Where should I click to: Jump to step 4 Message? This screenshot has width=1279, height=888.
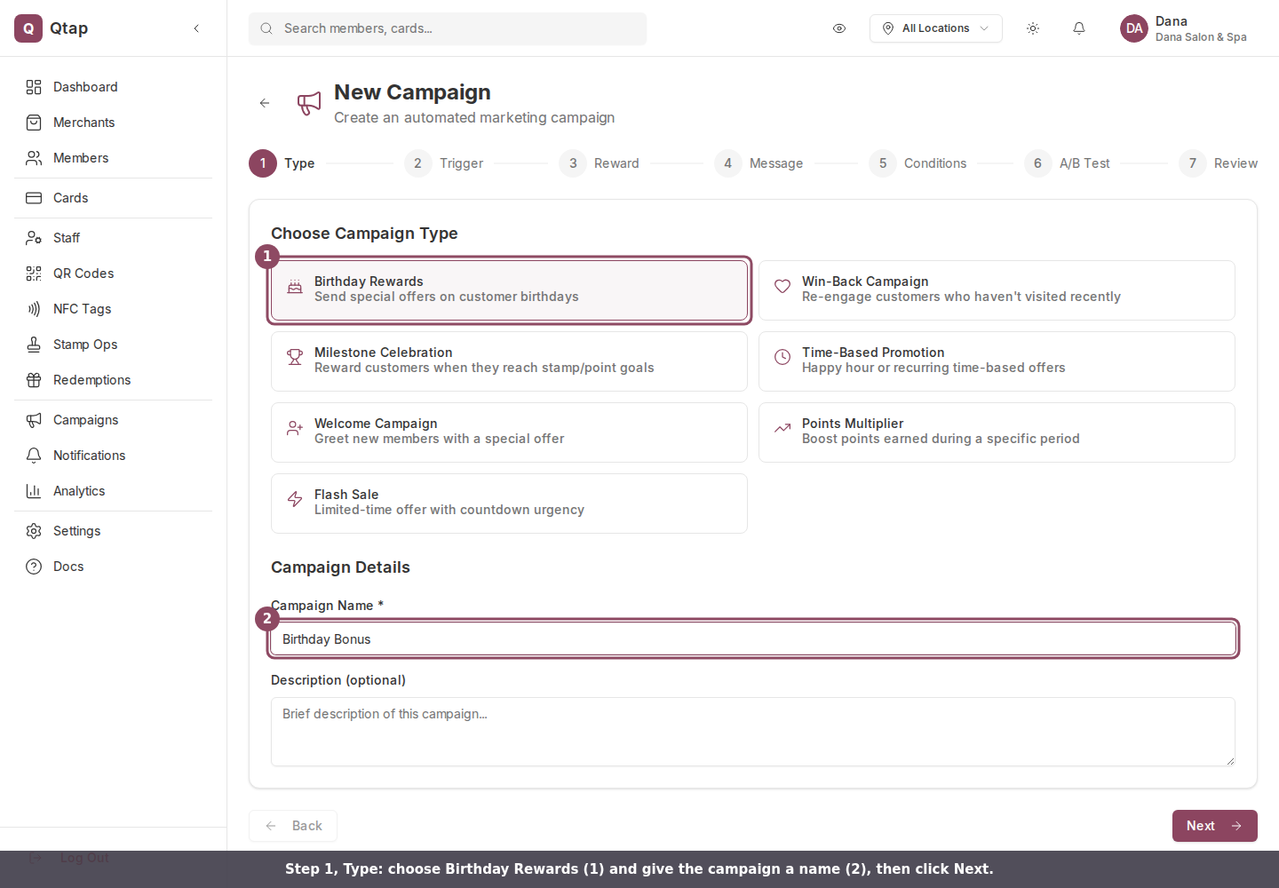click(x=759, y=163)
